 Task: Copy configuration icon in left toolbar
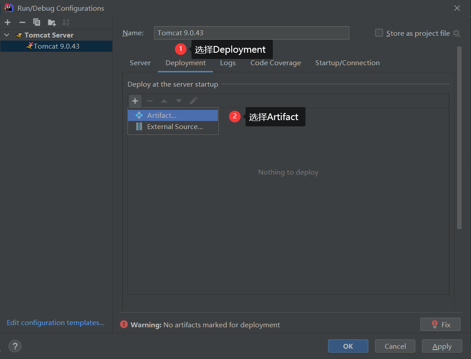click(37, 22)
